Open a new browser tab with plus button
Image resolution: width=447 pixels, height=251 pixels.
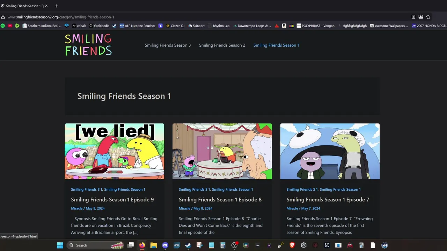pos(56,6)
